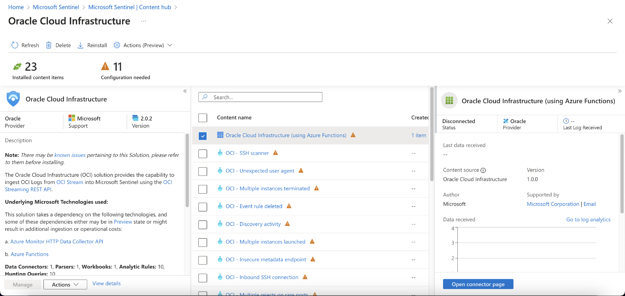Click the Oracle Cloud Infrastructure shield logo
Viewport: 625px width, 296px height.
coord(13,99)
